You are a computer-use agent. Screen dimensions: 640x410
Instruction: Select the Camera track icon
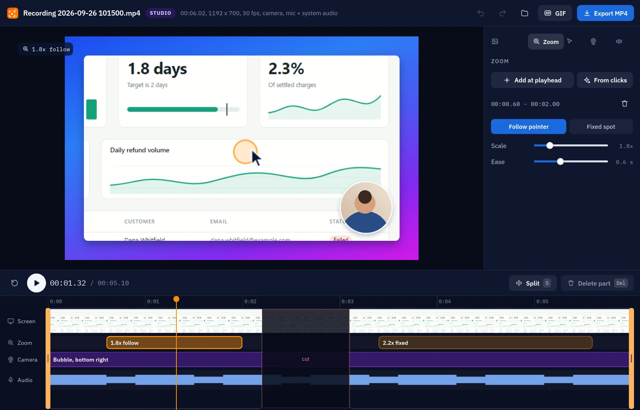(11, 360)
